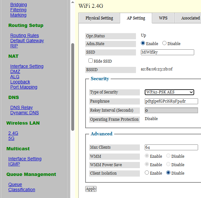Open Routing Rules page
Viewport: 201px width, 198px height.
coord(24,35)
